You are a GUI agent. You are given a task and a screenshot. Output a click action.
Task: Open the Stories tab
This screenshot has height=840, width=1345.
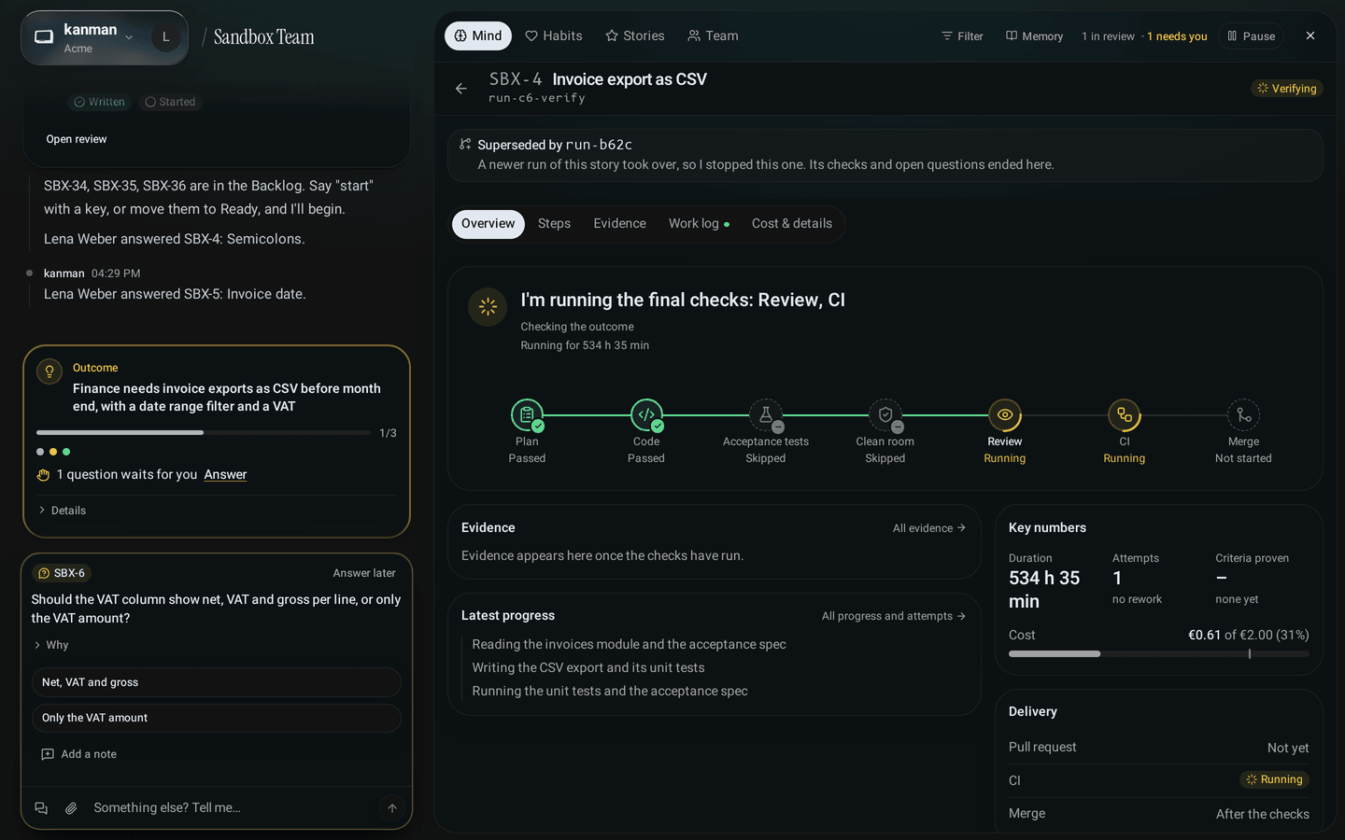tap(635, 35)
